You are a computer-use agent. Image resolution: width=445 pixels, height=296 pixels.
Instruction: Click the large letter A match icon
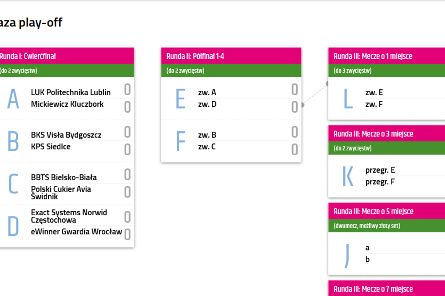[13, 99]
